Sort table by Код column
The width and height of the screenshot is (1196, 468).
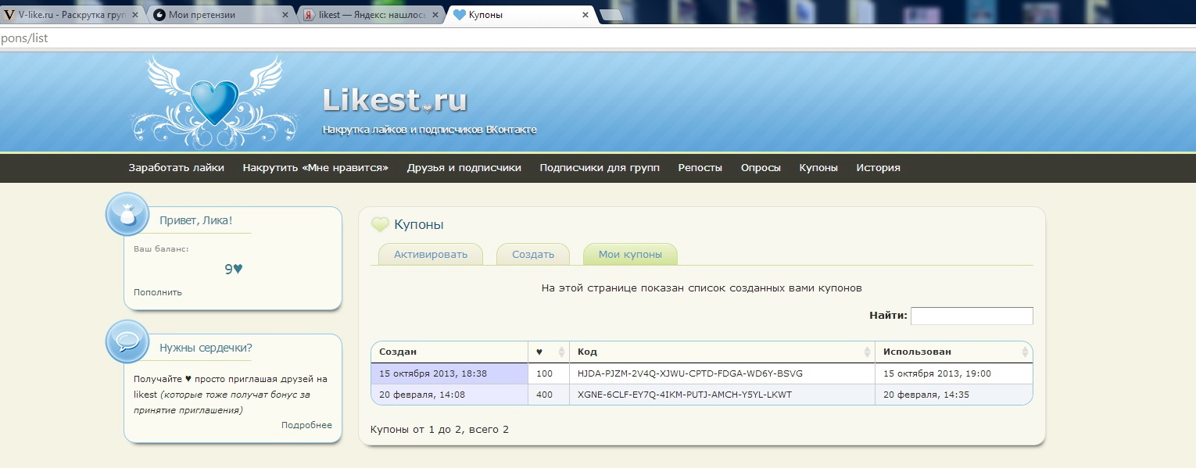(722, 352)
